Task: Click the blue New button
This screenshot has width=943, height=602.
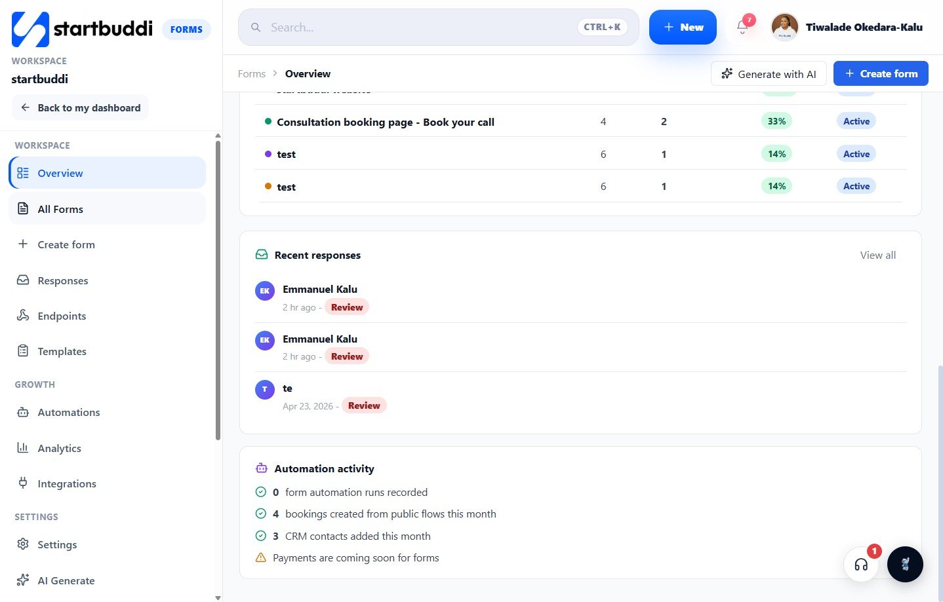Action: (x=683, y=27)
